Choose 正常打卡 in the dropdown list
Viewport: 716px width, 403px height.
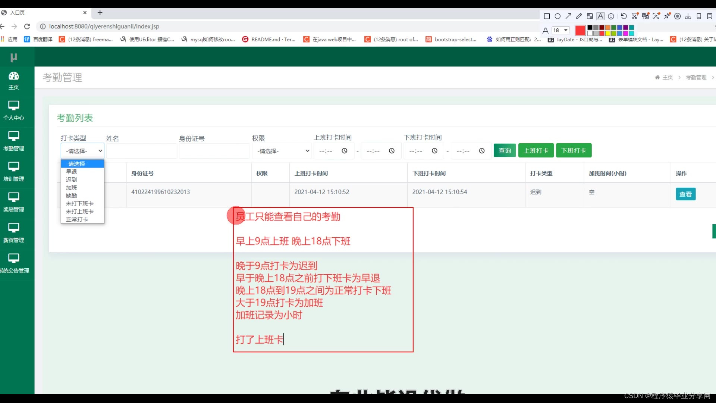click(77, 219)
